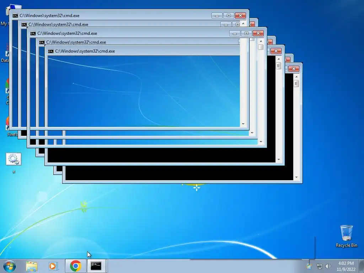
Task: Close the second-lowest fully visible cmd window
Action: click(276, 51)
